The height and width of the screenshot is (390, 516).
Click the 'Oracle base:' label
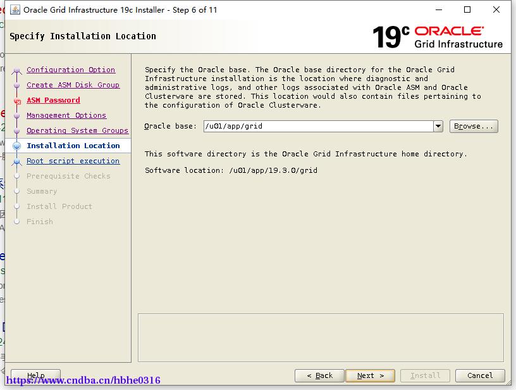coord(170,126)
